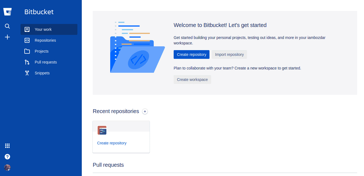Click the Import repository button
This screenshot has height=176, width=364.
coord(229,54)
